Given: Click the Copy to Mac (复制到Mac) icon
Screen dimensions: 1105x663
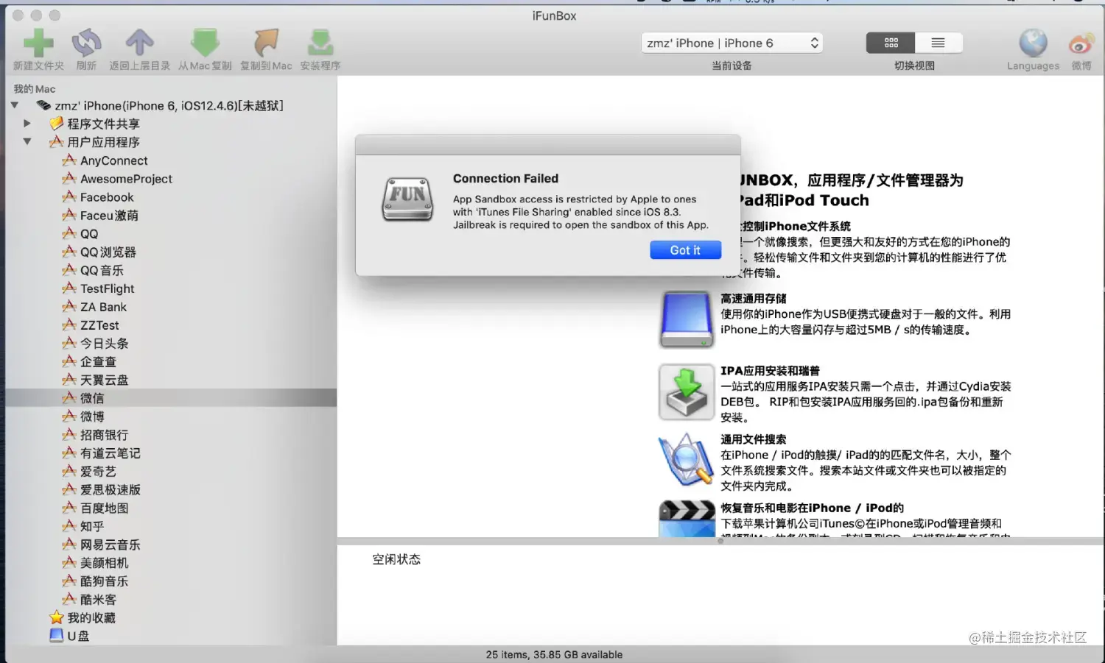Looking at the screenshot, I should 266,43.
